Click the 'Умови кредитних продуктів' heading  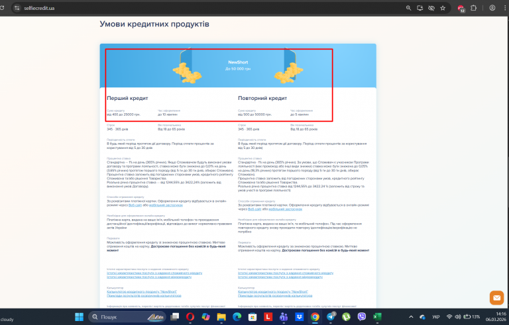click(x=154, y=24)
